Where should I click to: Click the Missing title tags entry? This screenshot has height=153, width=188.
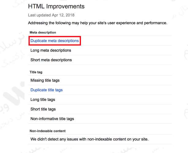45,80
